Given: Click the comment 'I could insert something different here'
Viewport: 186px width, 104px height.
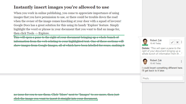Looking at the screenshot, I should click(x=162, y=69).
